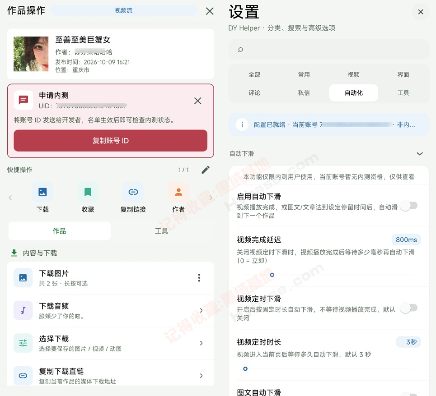Dismiss the 申请内测 card with its X
436x396 pixels.
coord(198,101)
